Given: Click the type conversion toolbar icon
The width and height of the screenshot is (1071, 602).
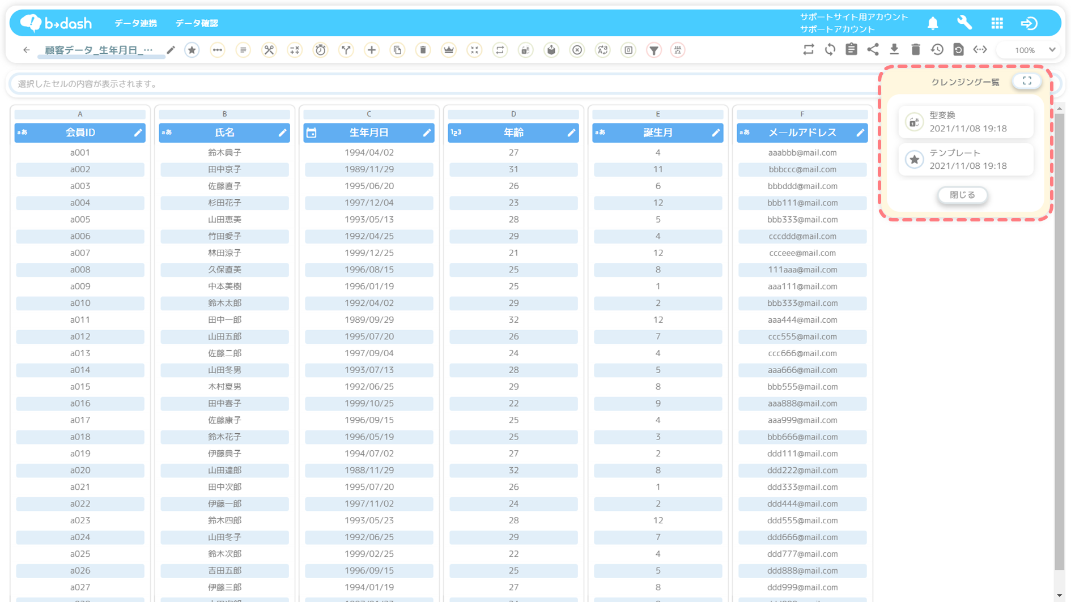Looking at the screenshot, I should (x=526, y=50).
